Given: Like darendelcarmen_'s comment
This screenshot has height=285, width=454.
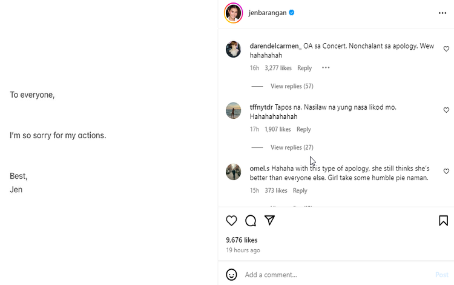Looking at the screenshot, I should point(446,49).
